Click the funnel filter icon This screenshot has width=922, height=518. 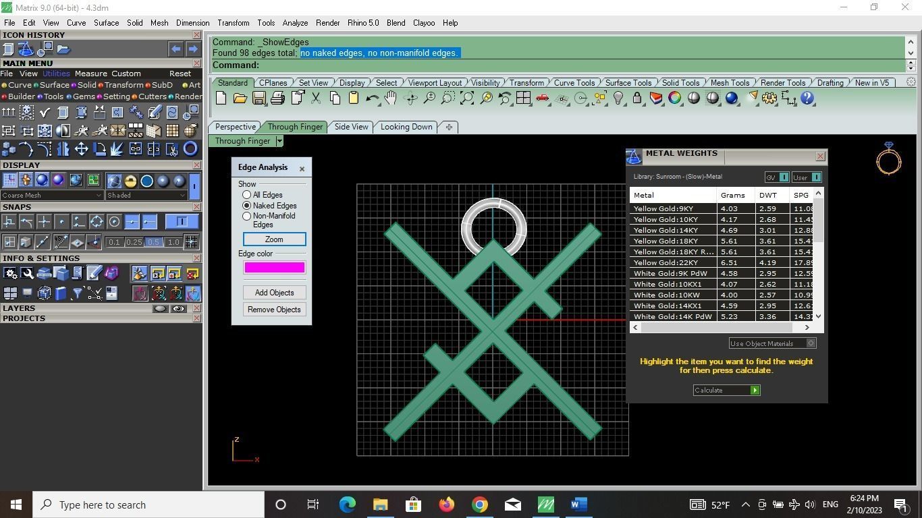(77, 293)
